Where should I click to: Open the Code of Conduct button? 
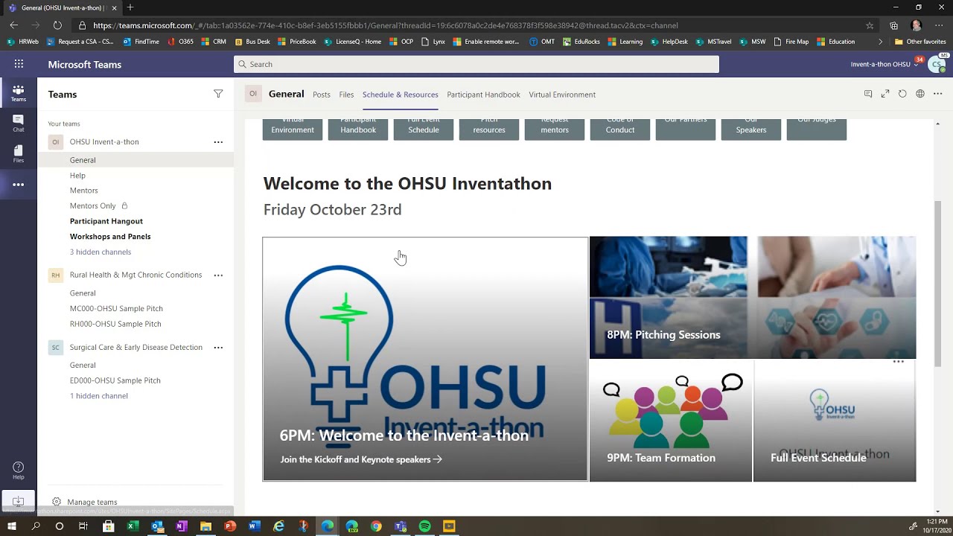tap(620, 129)
